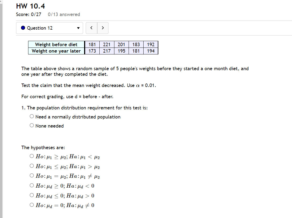Image resolution: width=292 pixels, height=218 pixels.
Task: Click the table cell with value 173
Action: (92, 51)
